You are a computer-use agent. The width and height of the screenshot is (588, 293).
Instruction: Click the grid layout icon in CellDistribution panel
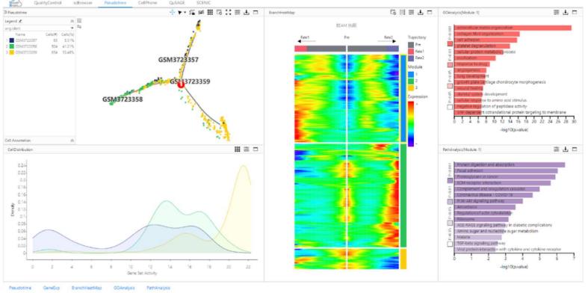[238, 149]
